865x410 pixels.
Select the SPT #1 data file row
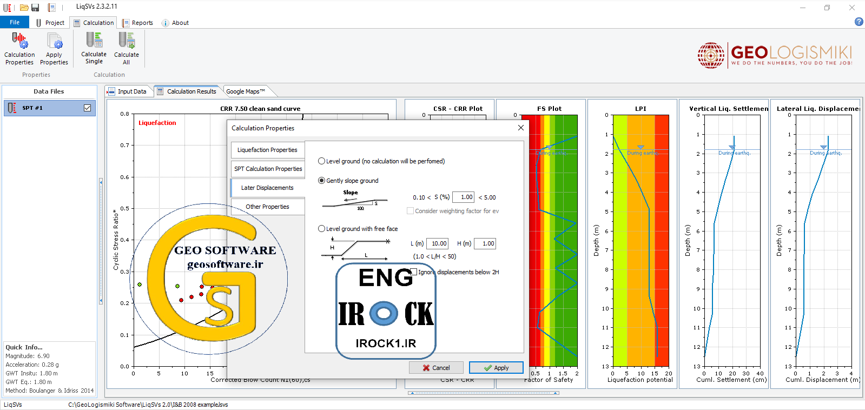click(x=50, y=108)
